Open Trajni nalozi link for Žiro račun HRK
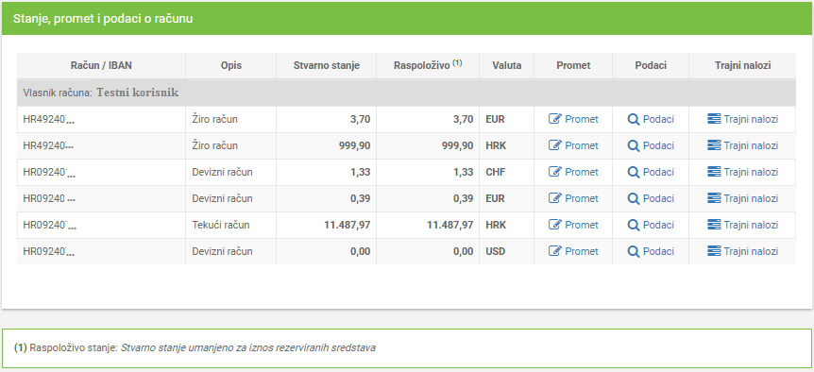Screen dimensions: 814x372 (x=751, y=145)
